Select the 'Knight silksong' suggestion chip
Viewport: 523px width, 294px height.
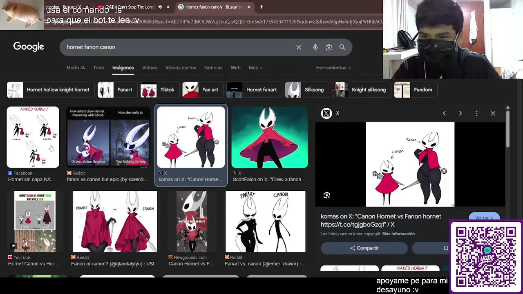(361, 90)
